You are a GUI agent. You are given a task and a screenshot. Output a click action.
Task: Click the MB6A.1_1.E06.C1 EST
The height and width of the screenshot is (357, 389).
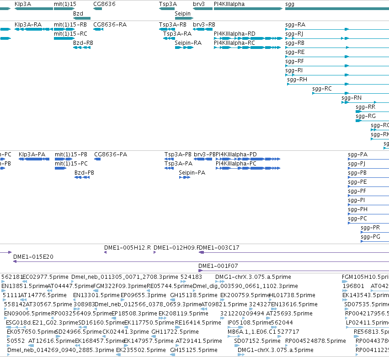(x=234, y=336)
